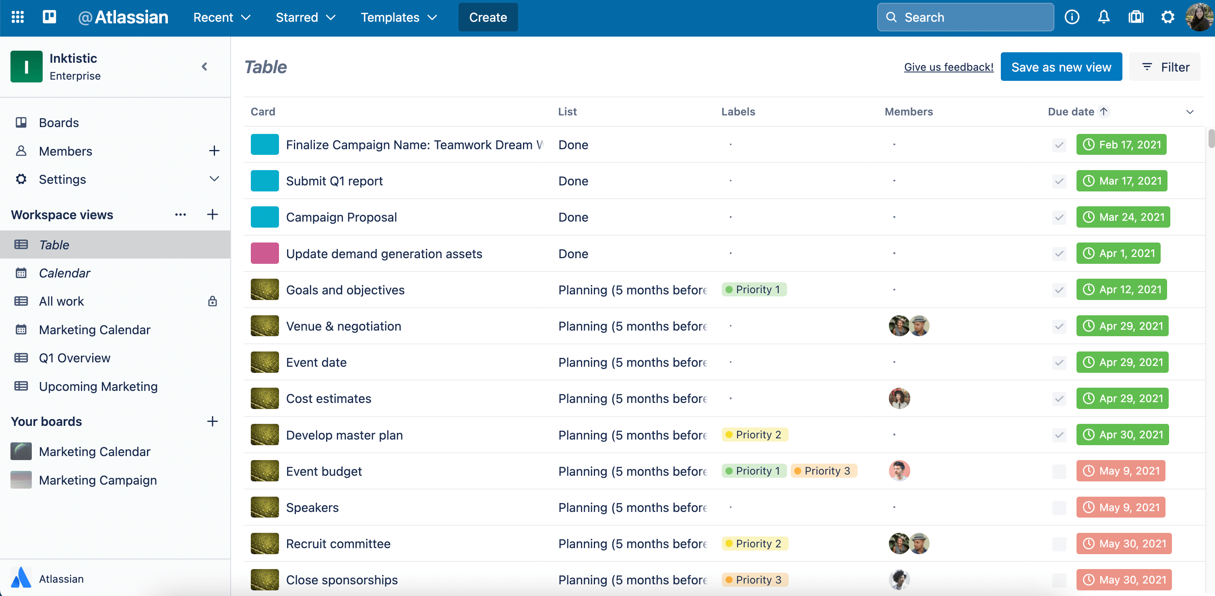Open the Calendar workspace view
Viewport: 1215px width, 596px height.
pyautogui.click(x=64, y=272)
